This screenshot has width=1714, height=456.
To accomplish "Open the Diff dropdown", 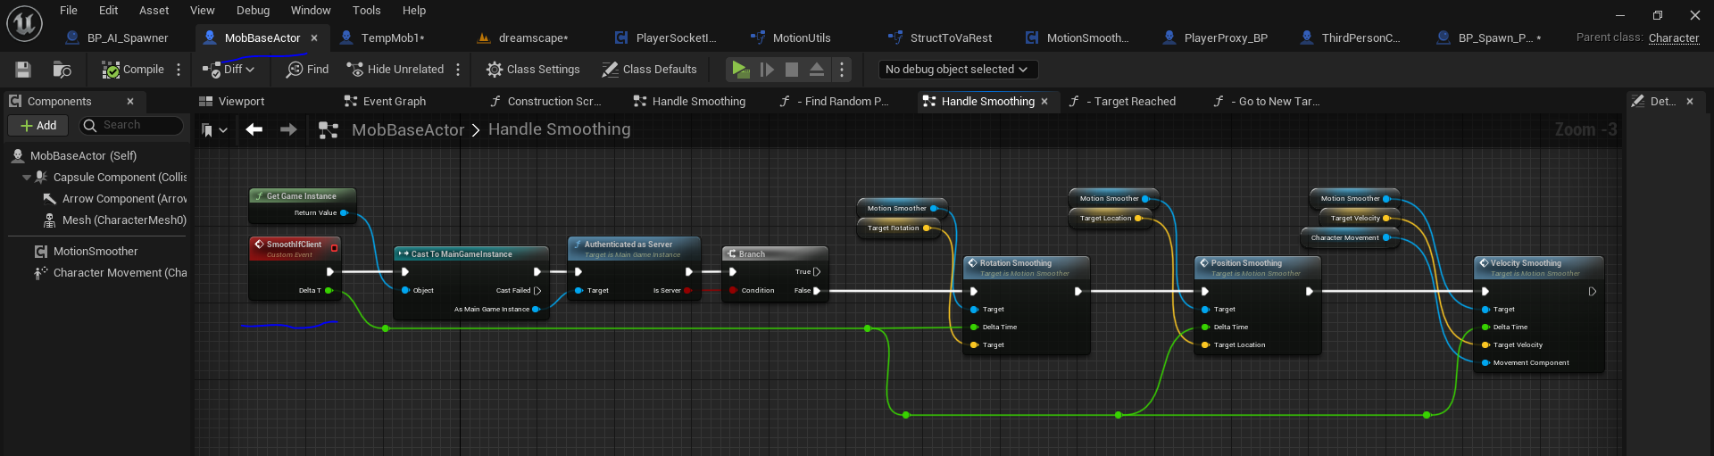I will click(x=228, y=70).
